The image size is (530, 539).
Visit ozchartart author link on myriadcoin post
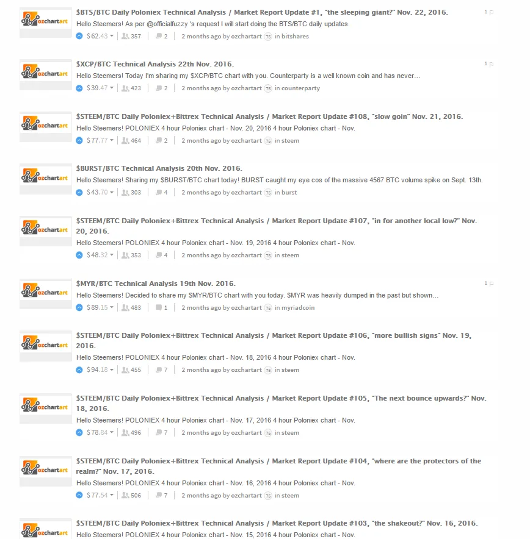247,308
